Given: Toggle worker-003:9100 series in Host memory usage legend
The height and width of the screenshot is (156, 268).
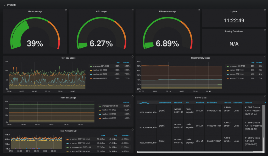Looking at the screenshot, I should point(237,78).
